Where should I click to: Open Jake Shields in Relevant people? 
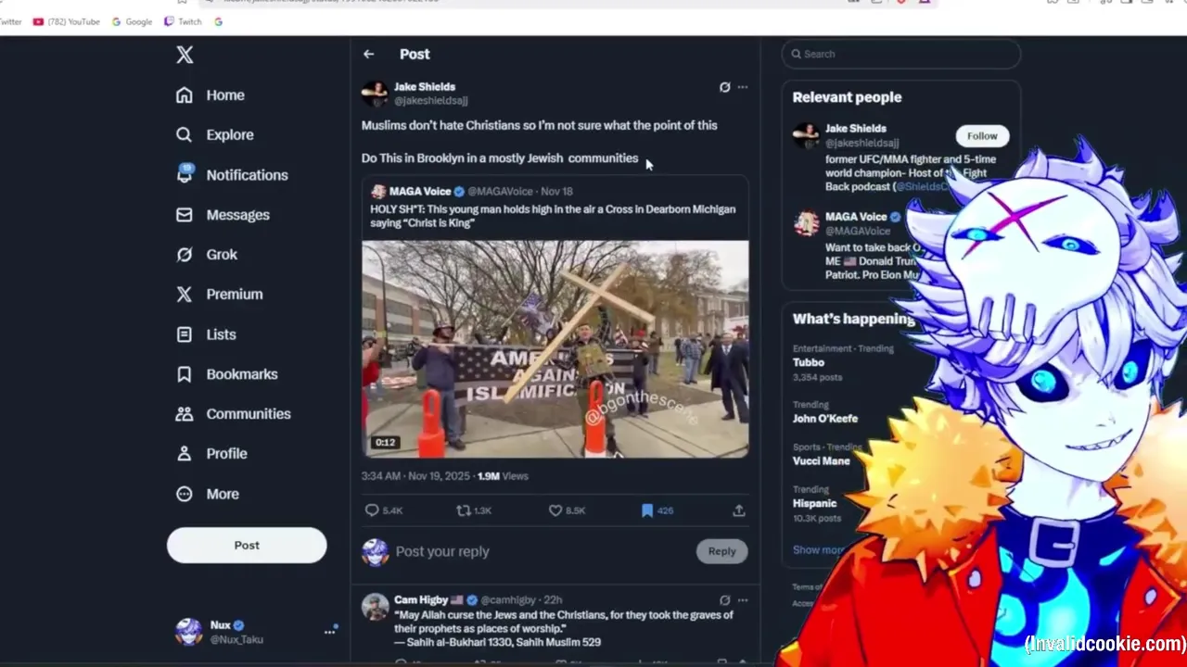(x=856, y=129)
